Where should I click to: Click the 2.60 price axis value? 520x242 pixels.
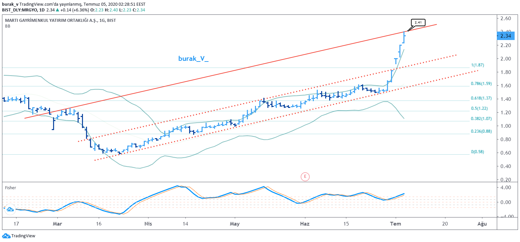506,18
